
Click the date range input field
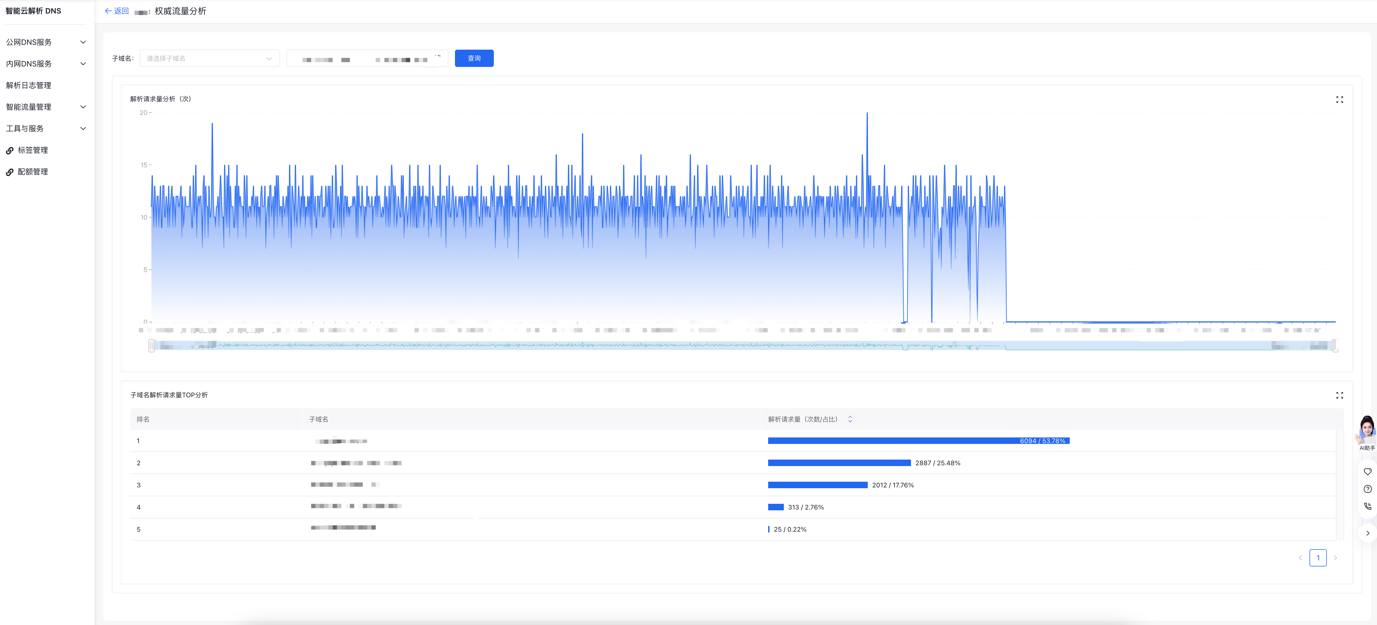(x=367, y=59)
